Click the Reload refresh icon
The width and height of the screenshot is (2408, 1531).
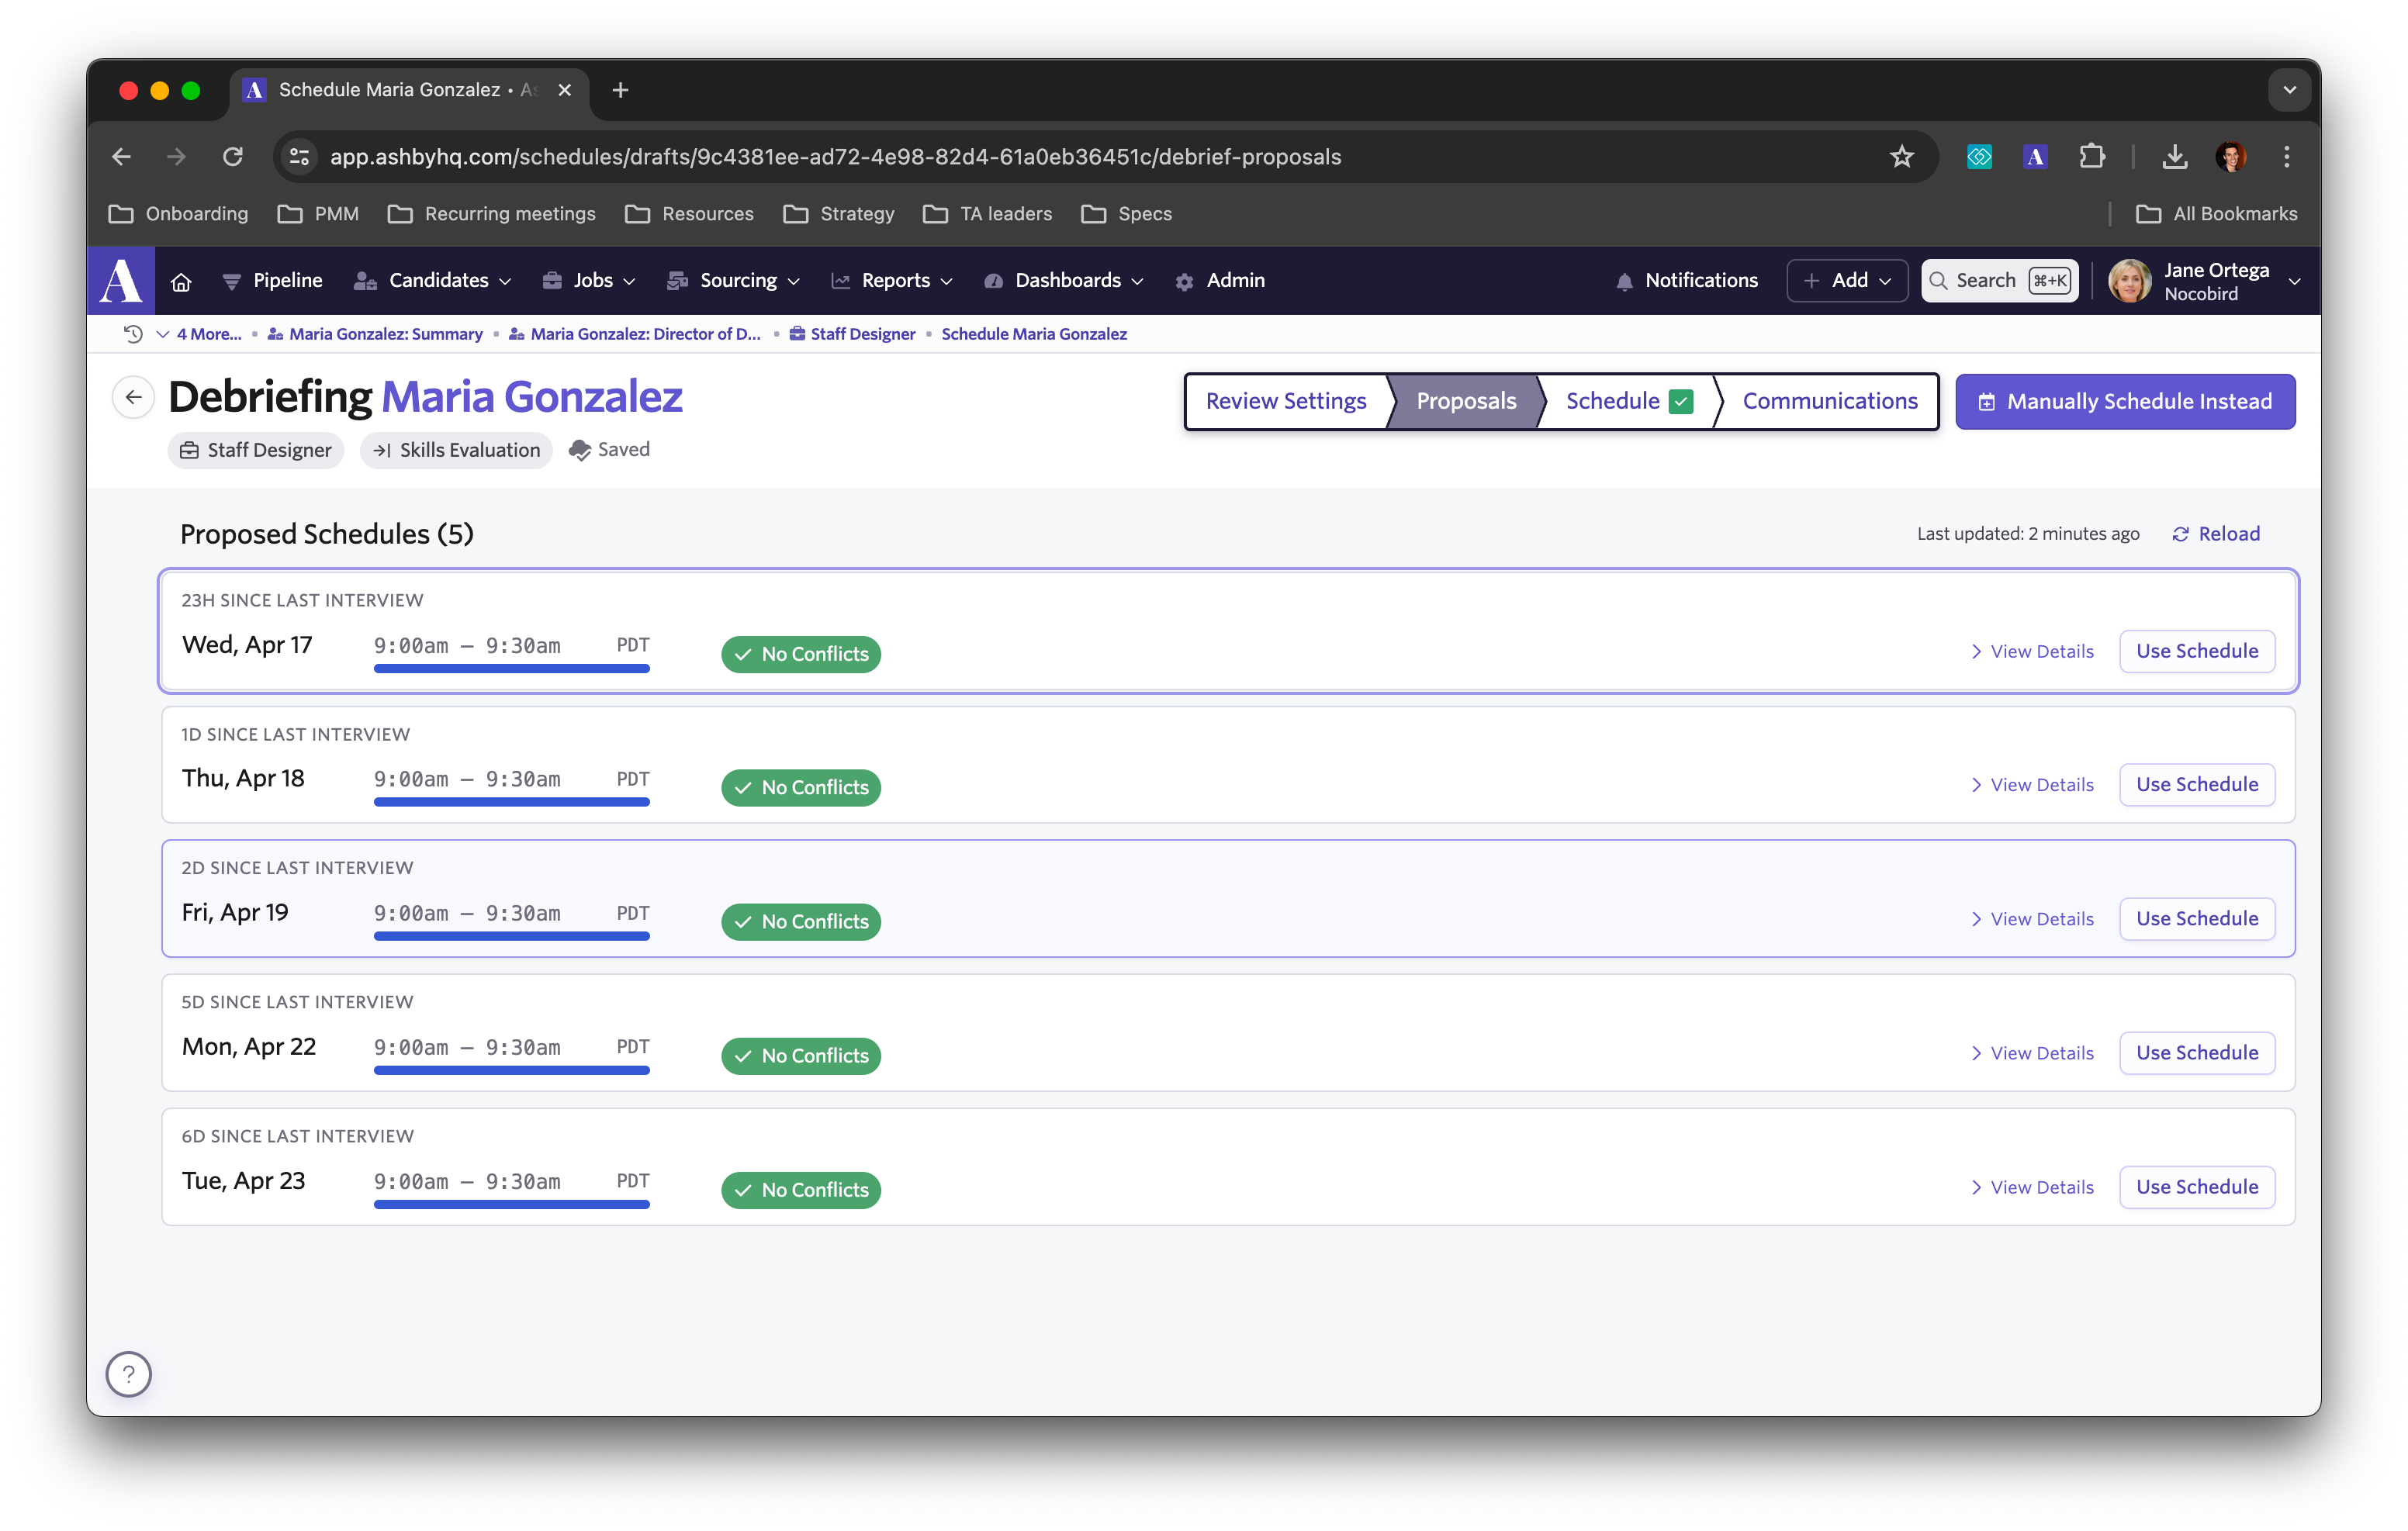[2181, 534]
